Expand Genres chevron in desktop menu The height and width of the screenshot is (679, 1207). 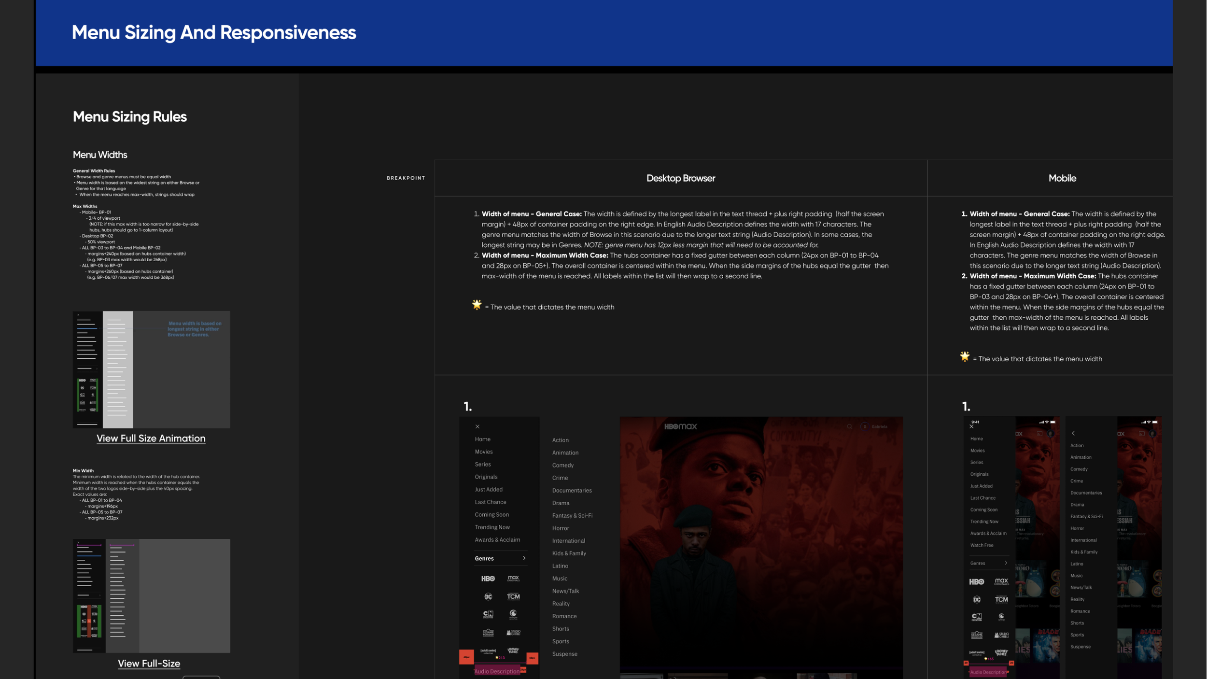[x=524, y=558]
